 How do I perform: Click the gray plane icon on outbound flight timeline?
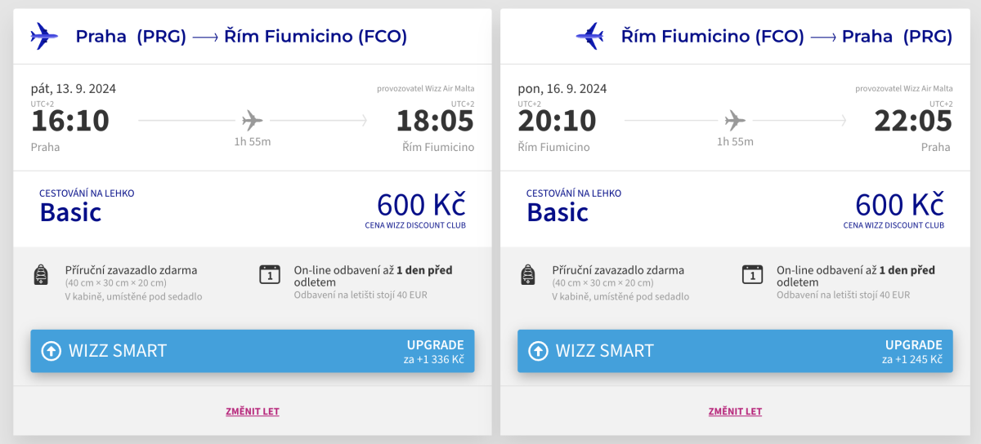pyautogui.click(x=253, y=121)
